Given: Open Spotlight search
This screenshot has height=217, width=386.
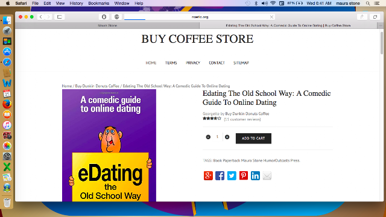Looking at the screenshot, I should coord(368,3).
